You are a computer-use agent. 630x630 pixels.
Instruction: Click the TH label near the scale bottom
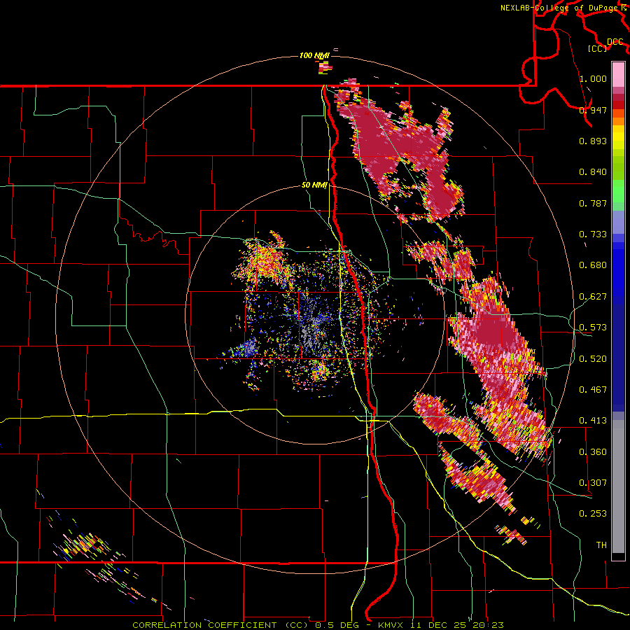pos(601,545)
